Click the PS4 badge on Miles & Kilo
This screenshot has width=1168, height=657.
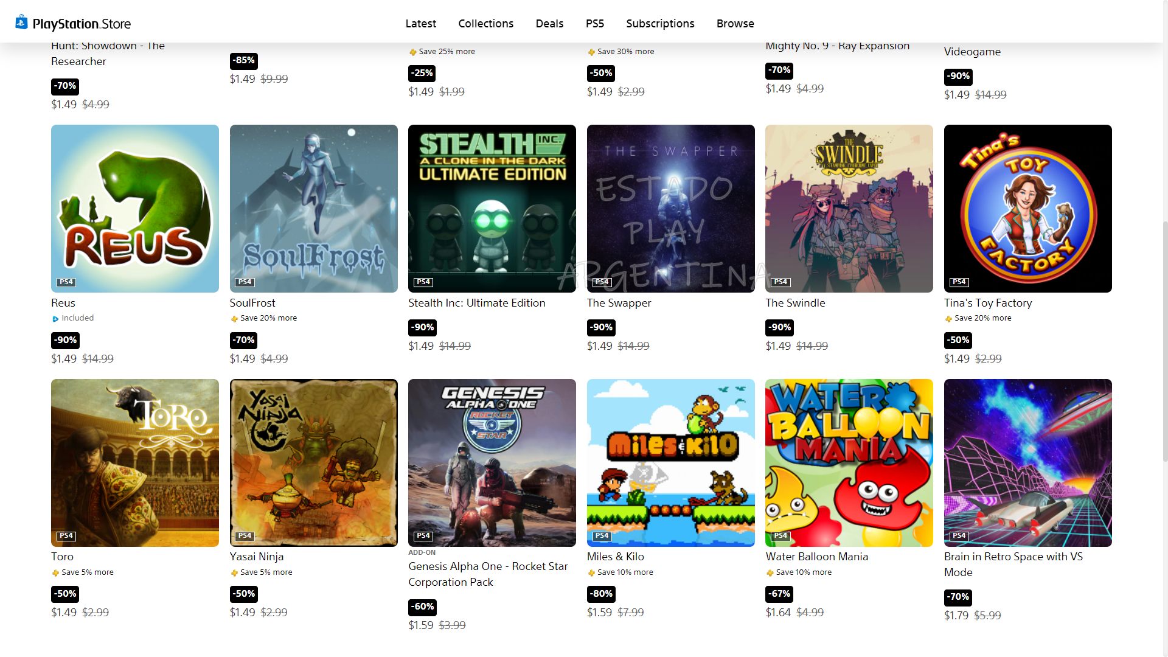pos(602,536)
